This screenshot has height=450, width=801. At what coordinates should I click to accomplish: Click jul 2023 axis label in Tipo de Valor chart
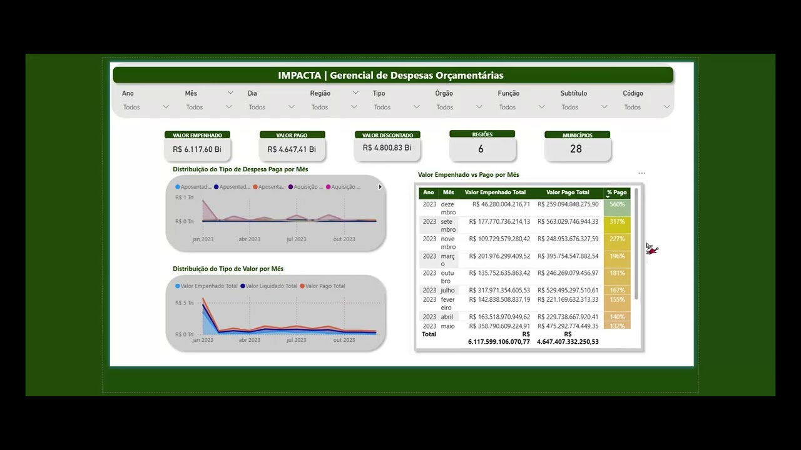tap(296, 340)
